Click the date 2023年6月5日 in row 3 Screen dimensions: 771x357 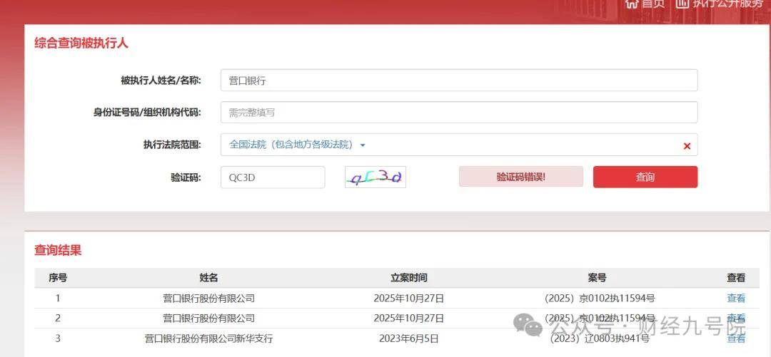(408, 338)
